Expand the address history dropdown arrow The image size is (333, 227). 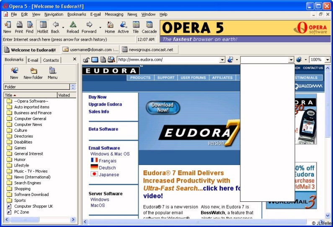pos(222,60)
